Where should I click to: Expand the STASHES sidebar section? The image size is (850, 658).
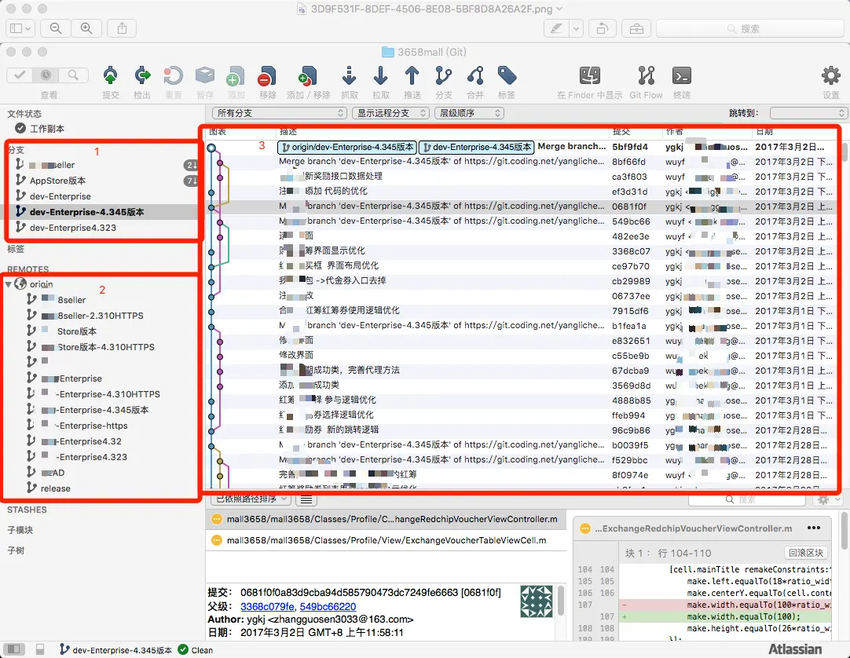(27, 510)
